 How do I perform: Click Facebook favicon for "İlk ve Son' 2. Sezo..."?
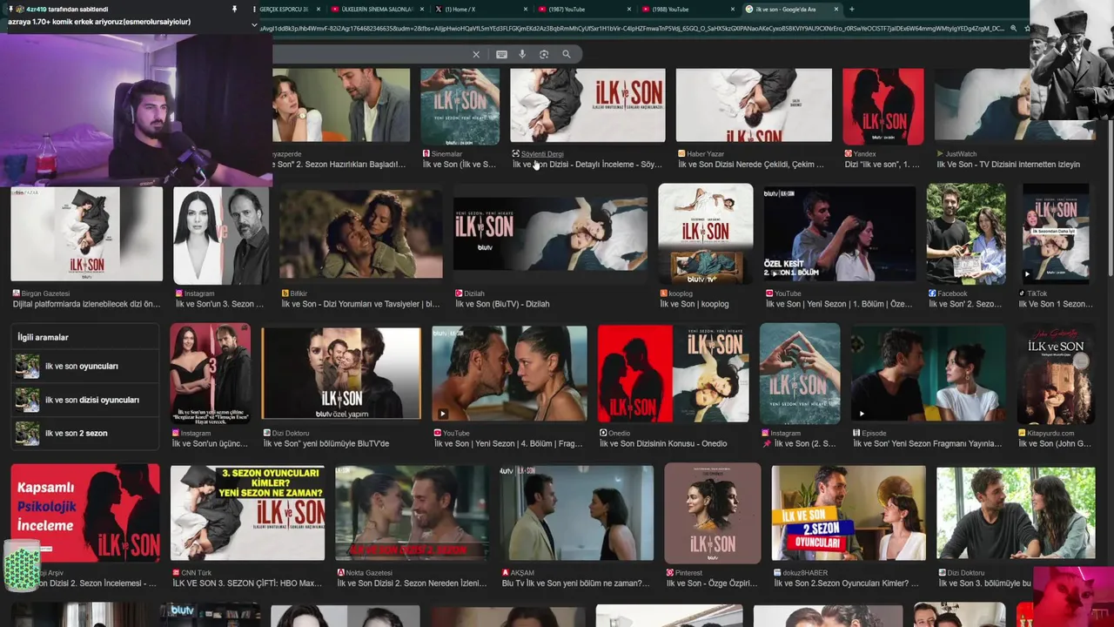[932, 293]
